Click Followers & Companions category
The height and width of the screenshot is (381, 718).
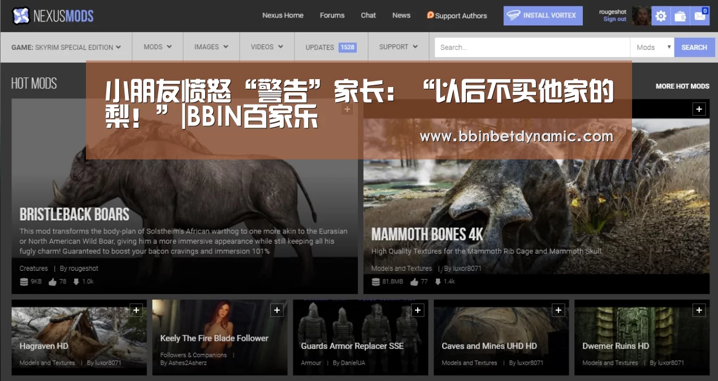click(193, 355)
